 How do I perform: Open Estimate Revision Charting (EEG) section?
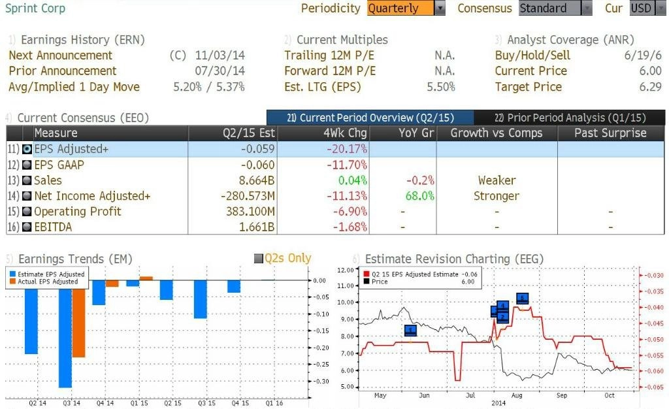tap(455, 259)
